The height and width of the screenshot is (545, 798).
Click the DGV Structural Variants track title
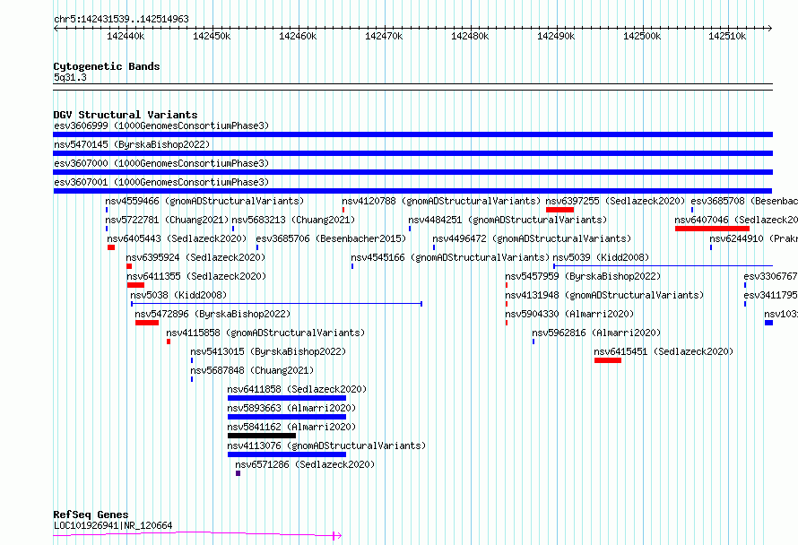(126, 115)
